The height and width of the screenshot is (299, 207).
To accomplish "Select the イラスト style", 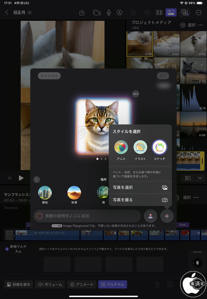I will [140, 148].
